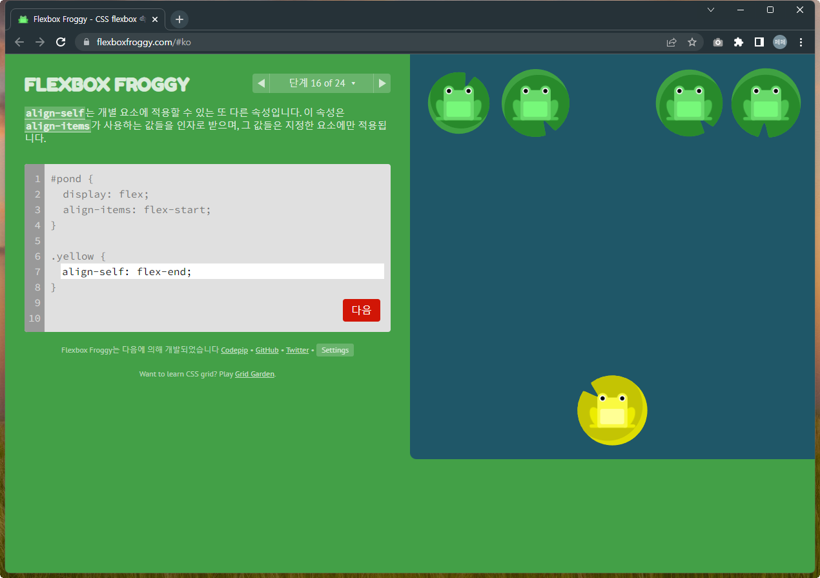Open the GitHub link
This screenshot has height=578, width=820.
(x=267, y=350)
